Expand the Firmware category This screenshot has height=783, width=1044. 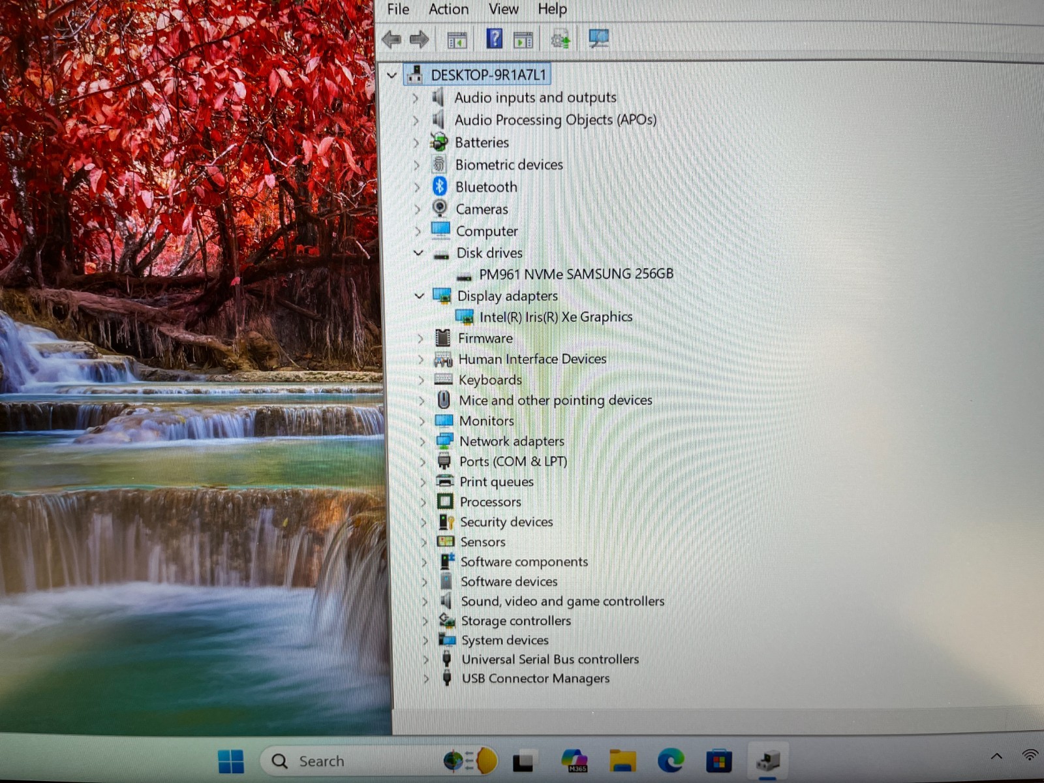tap(420, 338)
